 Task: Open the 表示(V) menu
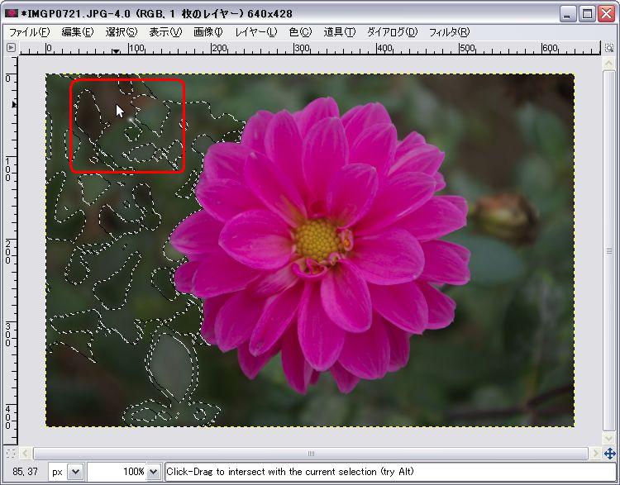165,32
